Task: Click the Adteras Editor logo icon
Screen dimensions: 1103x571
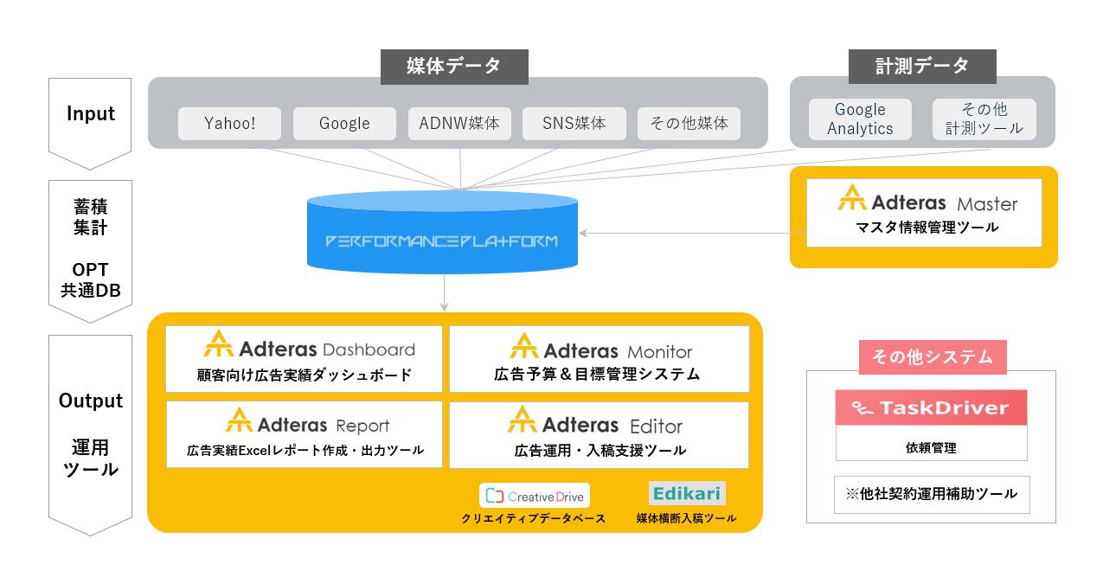Action: point(523,420)
